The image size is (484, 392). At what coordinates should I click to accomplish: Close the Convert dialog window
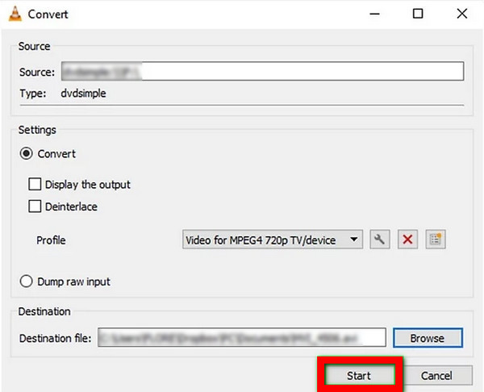pyautogui.click(x=462, y=14)
